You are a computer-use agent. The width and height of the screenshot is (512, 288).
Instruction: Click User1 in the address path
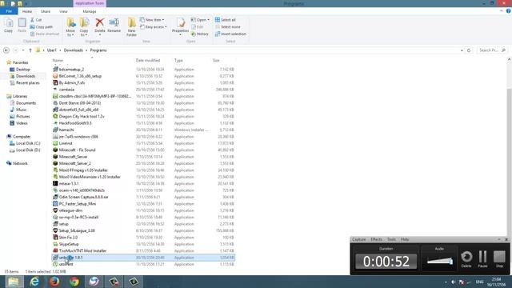click(51, 50)
